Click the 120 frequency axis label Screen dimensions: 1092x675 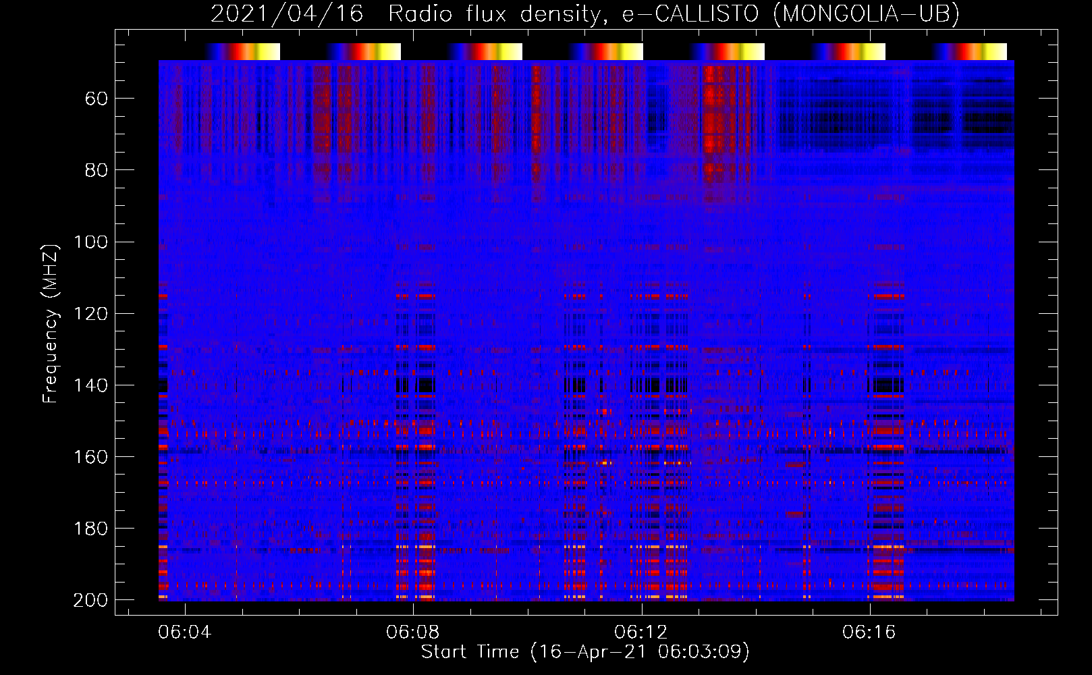click(90, 314)
